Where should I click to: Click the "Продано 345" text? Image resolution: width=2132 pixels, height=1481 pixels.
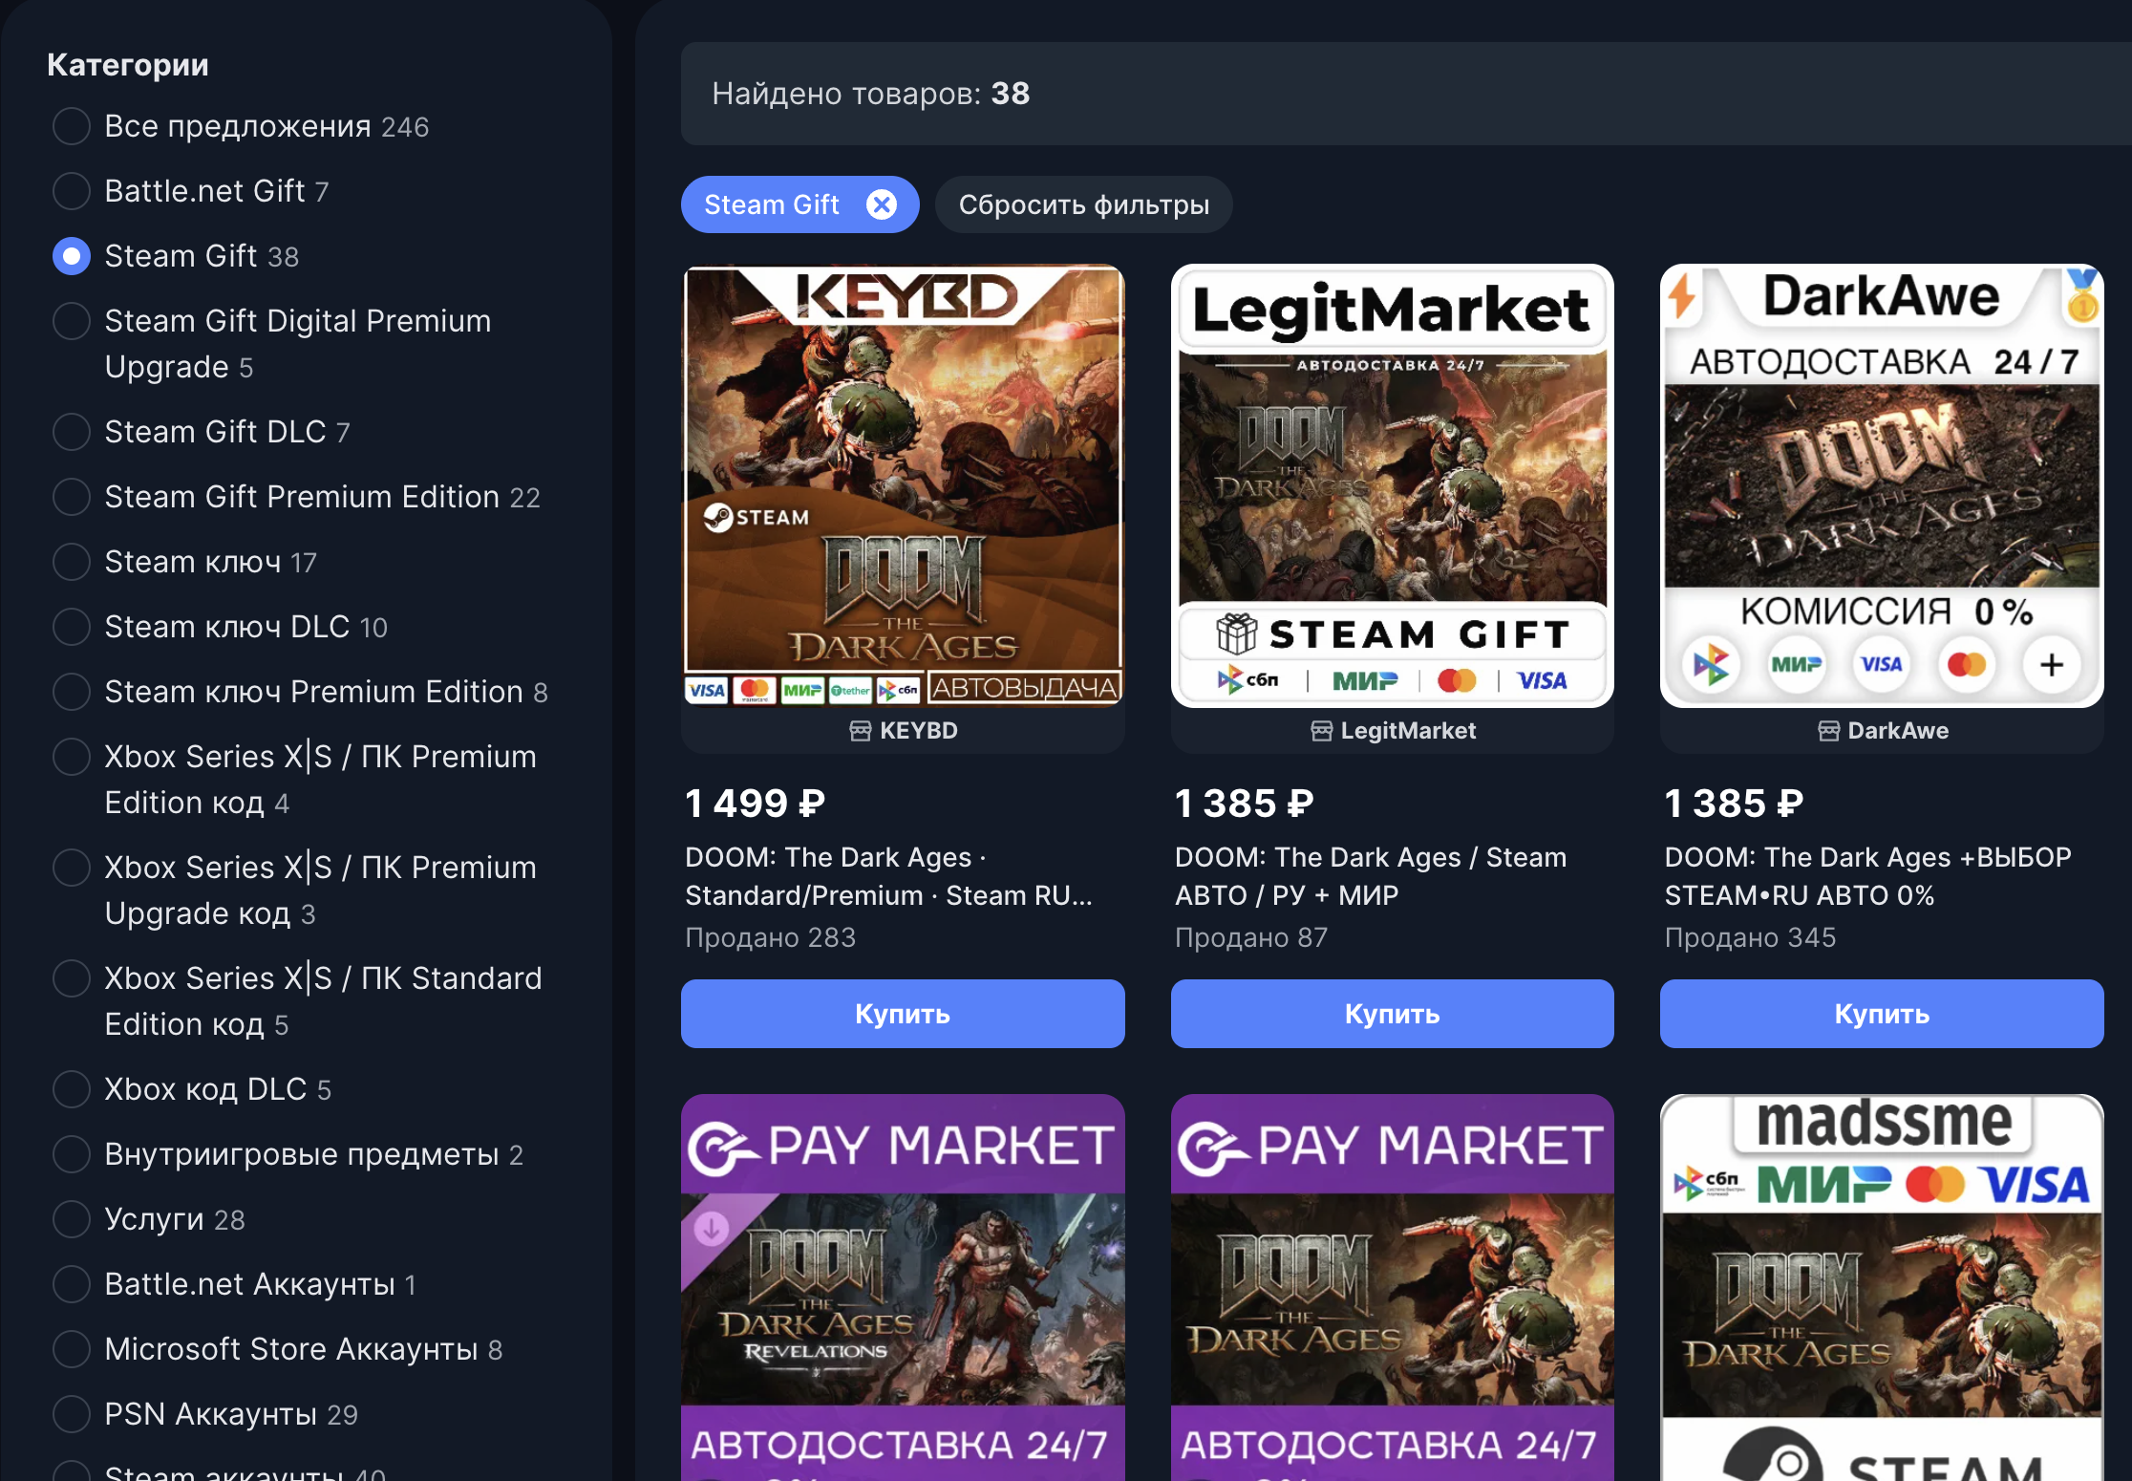click(x=1751, y=937)
